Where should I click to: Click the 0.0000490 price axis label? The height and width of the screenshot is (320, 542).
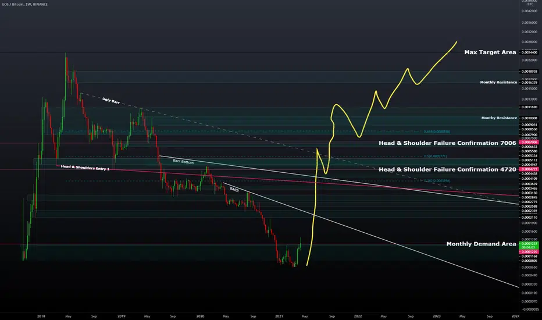tap(529, 276)
